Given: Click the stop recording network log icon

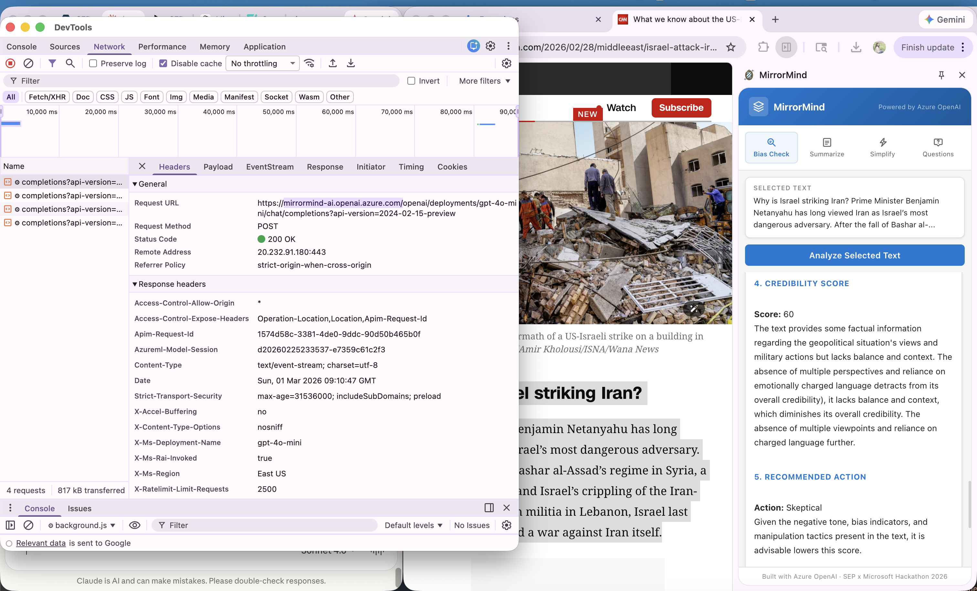Looking at the screenshot, I should [10, 63].
